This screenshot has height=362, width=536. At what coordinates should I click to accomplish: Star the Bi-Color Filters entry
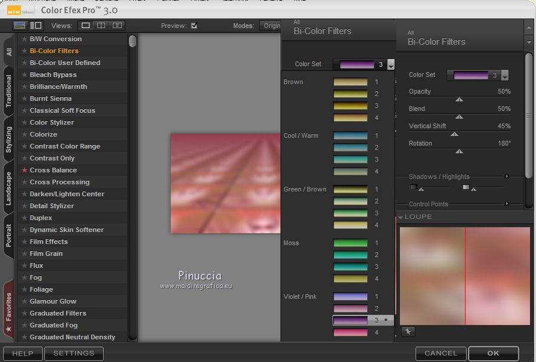[x=24, y=51]
